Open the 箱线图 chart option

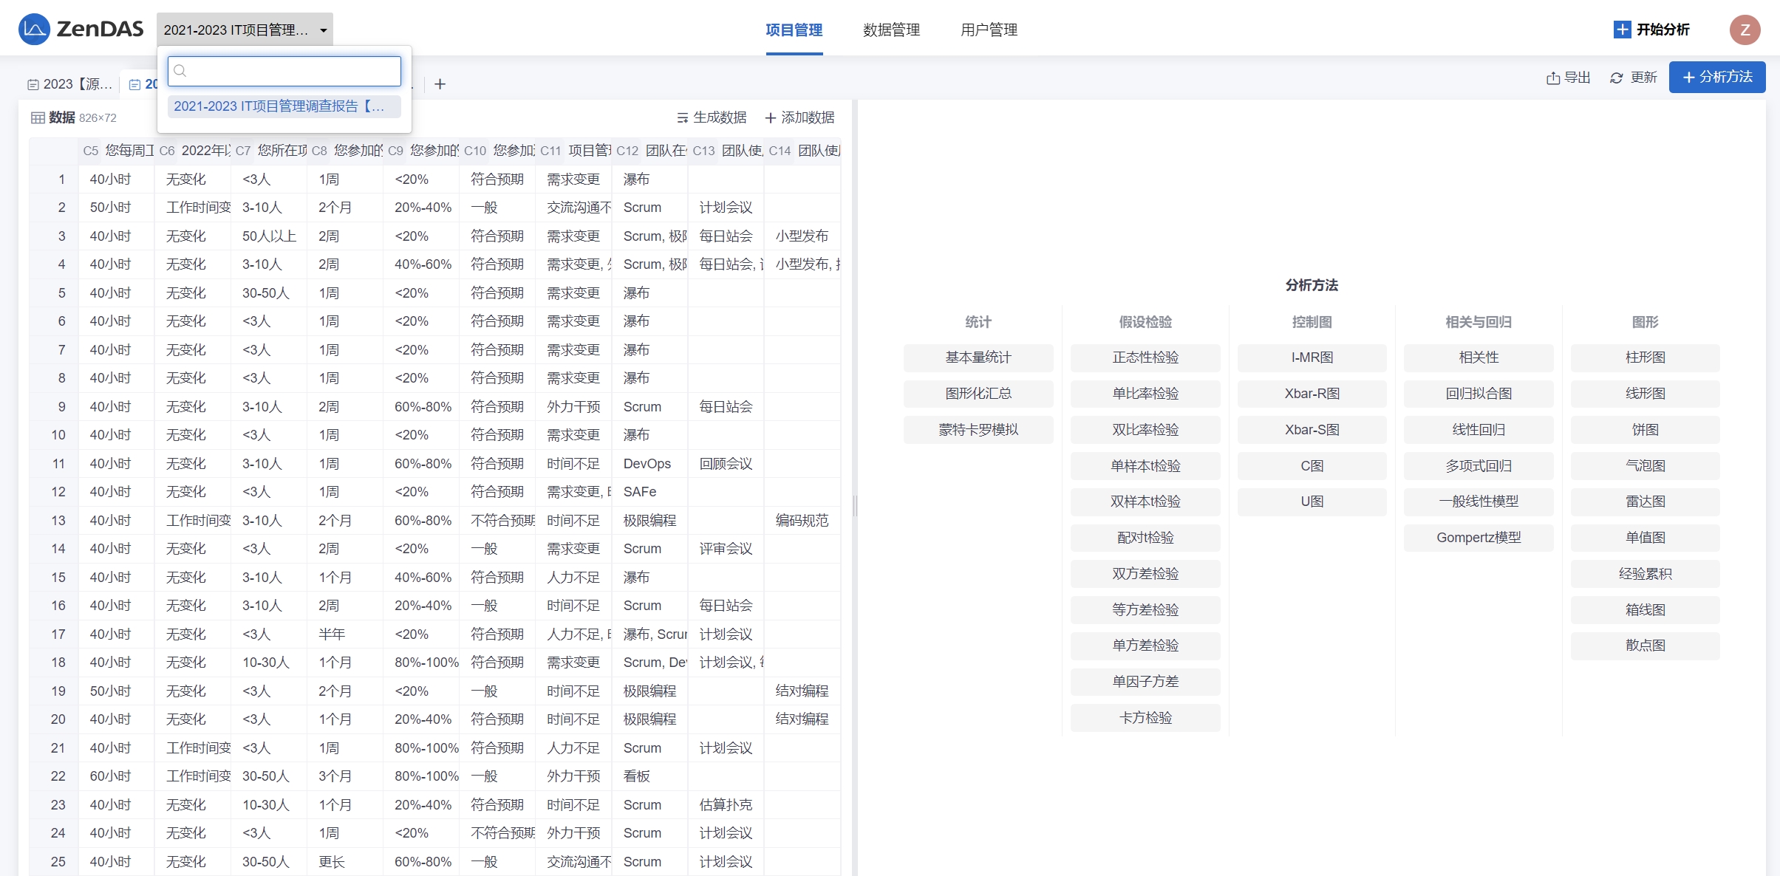(1645, 610)
